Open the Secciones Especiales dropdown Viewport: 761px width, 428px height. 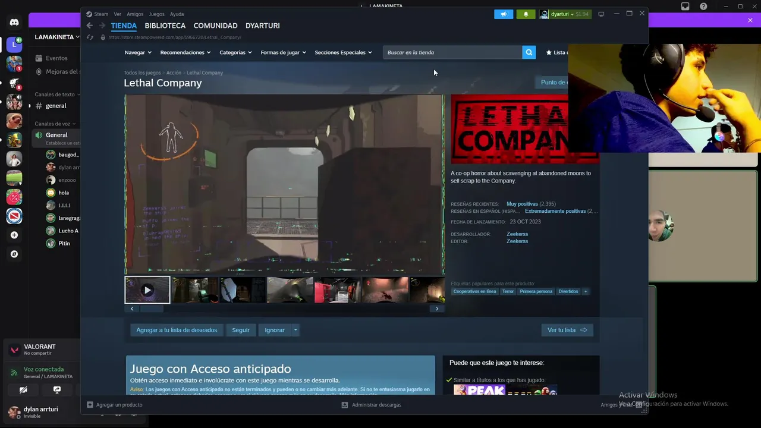[x=343, y=52]
